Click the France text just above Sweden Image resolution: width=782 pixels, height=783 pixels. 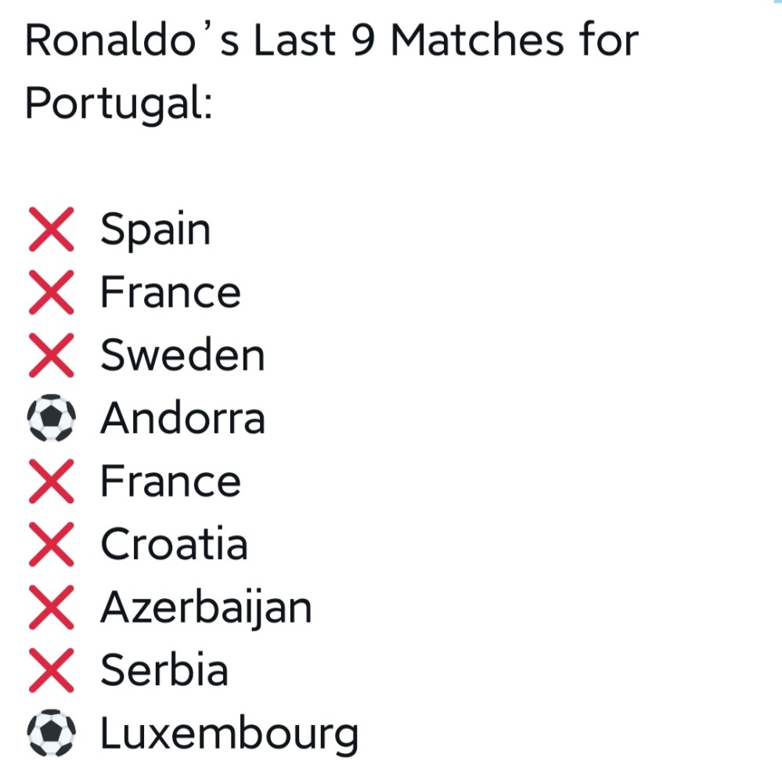(x=170, y=293)
